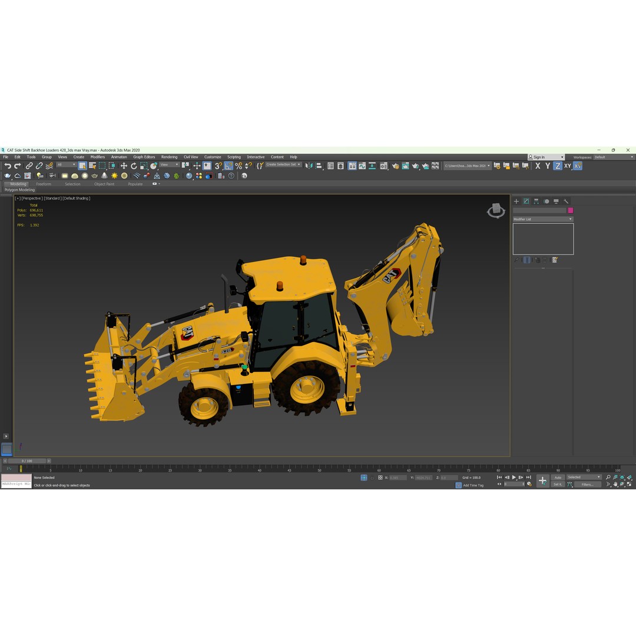The width and height of the screenshot is (636, 636).
Task: Click the Pan View hand icon
Action: [x=615, y=484]
